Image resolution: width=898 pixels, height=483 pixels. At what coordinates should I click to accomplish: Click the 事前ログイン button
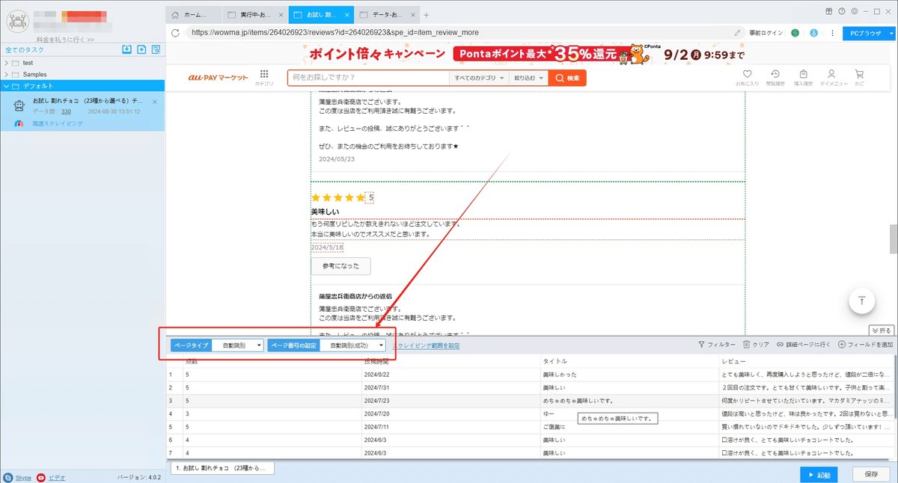[x=766, y=33]
